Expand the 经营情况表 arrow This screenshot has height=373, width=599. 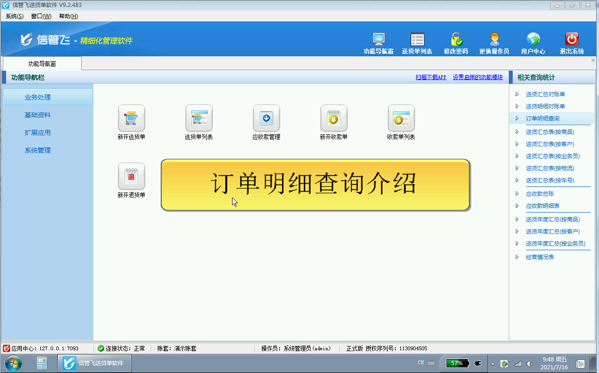coord(517,257)
